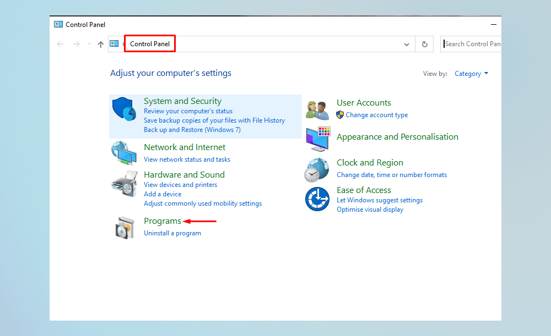Open View devices and printers
The height and width of the screenshot is (336, 551).
pyautogui.click(x=180, y=185)
